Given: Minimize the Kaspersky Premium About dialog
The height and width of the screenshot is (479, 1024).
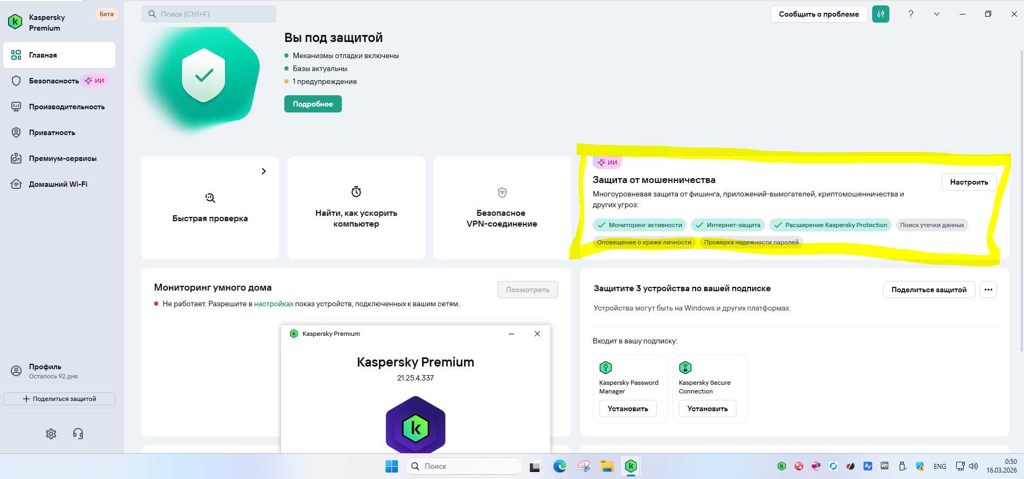Looking at the screenshot, I should pyautogui.click(x=511, y=334).
